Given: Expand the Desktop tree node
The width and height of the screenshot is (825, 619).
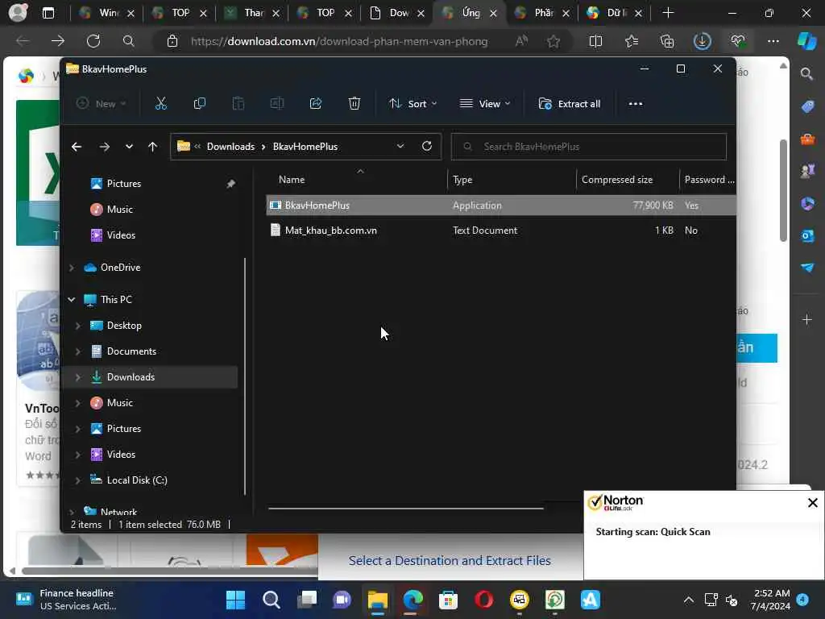Looking at the screenshot, I should [x=78, y=326].
